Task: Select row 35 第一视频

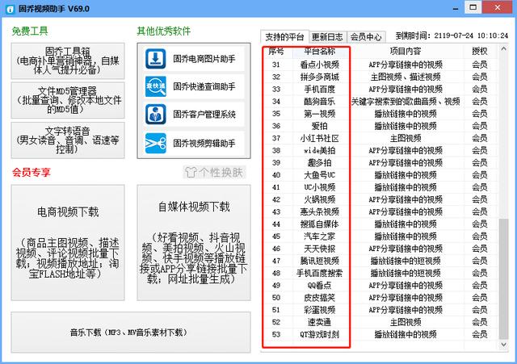Action: pyautogui.click(x=380, y=114)
